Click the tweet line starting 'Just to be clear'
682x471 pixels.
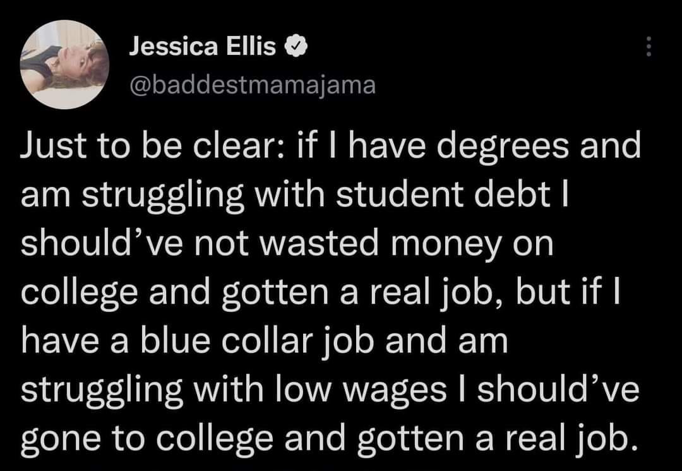tap(330, 148)
